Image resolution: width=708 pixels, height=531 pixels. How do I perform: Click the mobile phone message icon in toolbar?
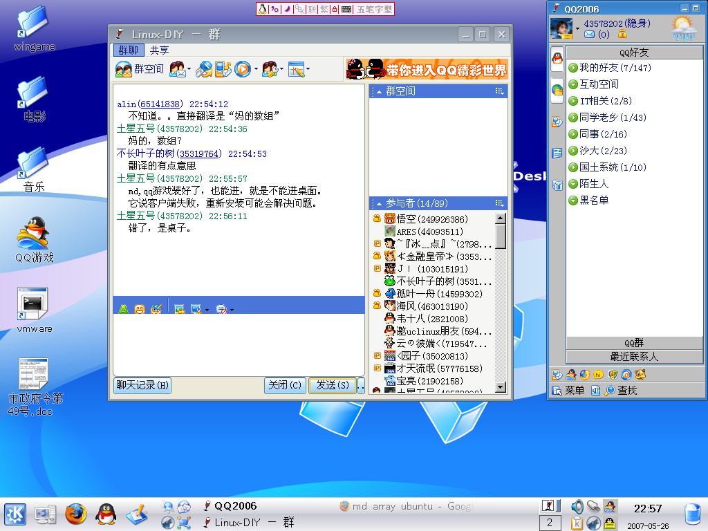pyautogui.click(x=223, y=69)
